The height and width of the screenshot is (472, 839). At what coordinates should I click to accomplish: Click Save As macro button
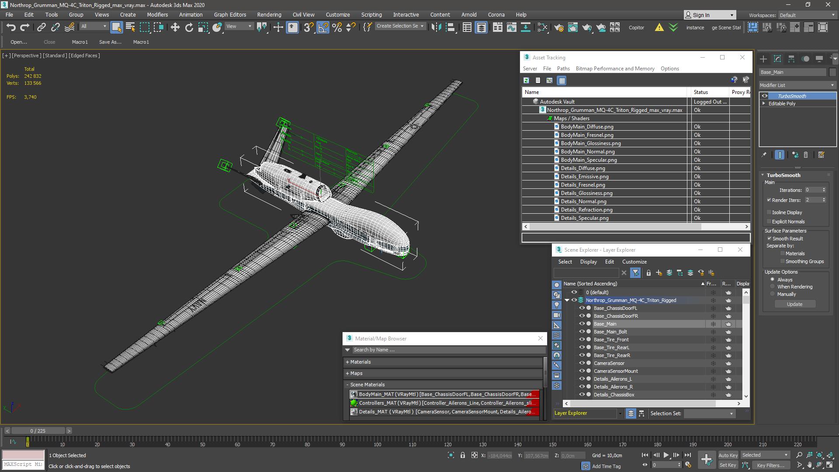pos(110,42)
